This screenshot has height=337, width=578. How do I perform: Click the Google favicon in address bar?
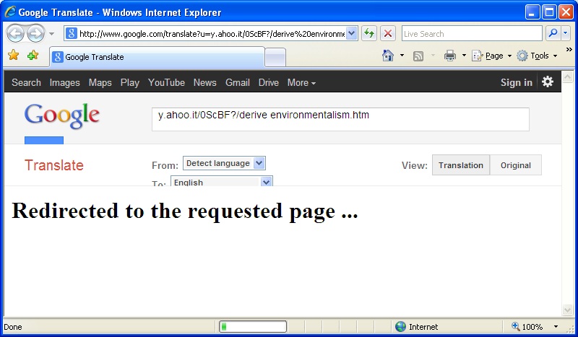pos(71,33)
